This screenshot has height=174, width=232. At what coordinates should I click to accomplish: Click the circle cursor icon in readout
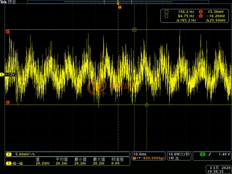pyautogui.click(x=166, y=16)
